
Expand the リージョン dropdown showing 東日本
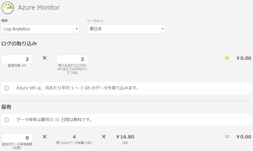tap(126, 29)
